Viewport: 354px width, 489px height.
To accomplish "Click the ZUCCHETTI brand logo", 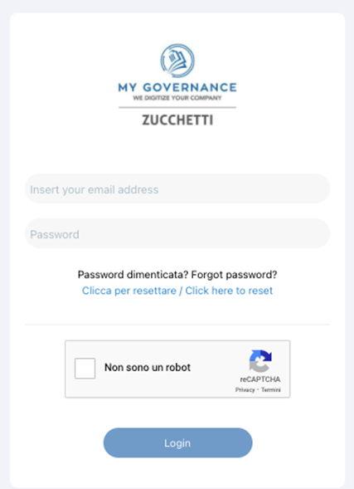I will (177, 120).
